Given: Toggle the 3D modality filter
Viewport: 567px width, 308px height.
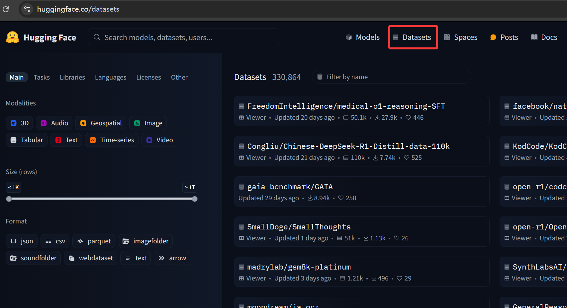Looking at the screenshot, I should (19, 123).
